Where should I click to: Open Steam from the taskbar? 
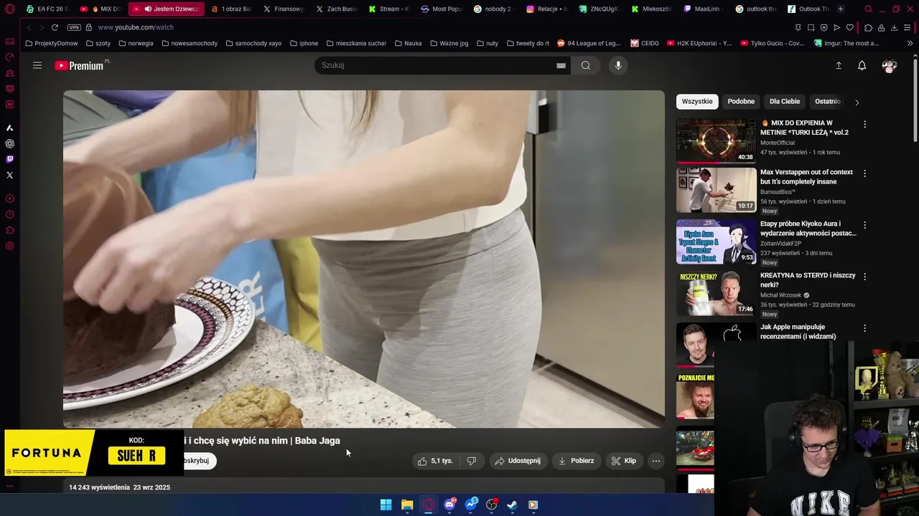(512, 505)
